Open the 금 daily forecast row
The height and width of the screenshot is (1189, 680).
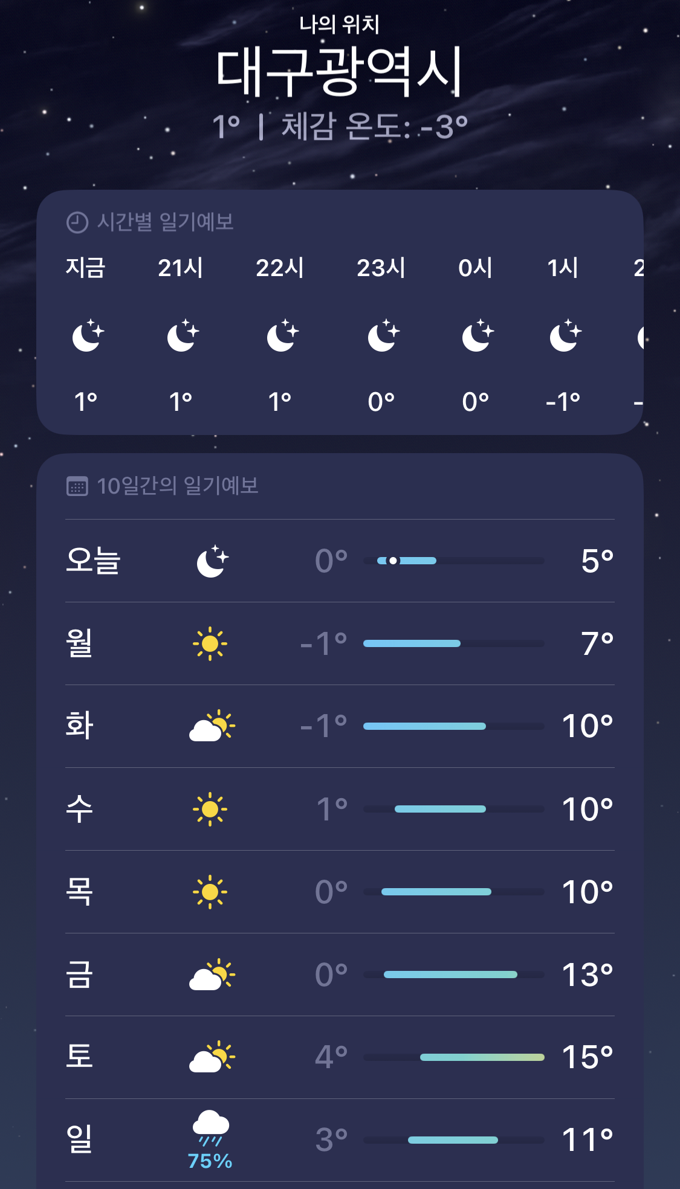point(340,975)
